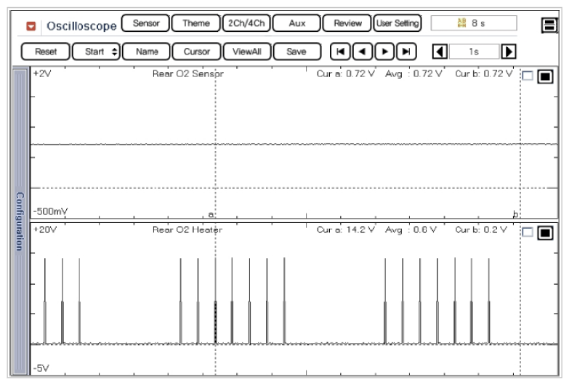This screenshot has width=569, height=385.
Task: Open the Theme options
Action: 195,23
